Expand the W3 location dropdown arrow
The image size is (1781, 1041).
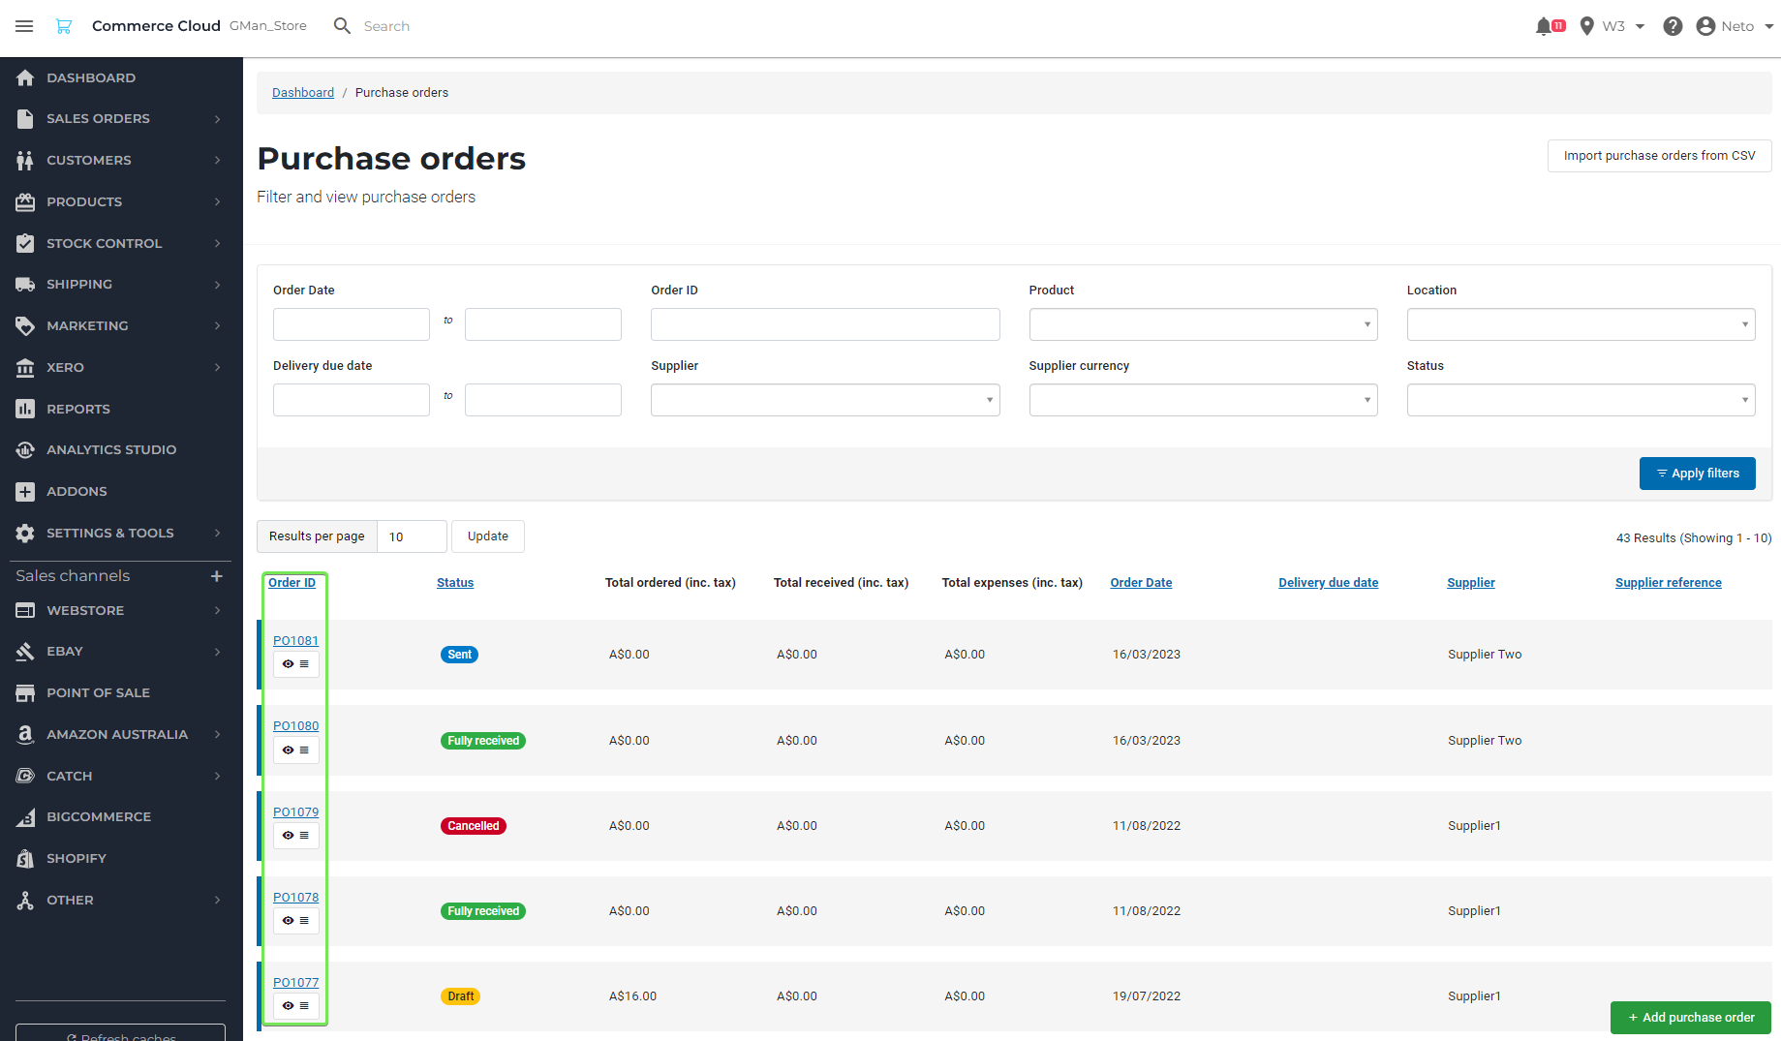point(1641,26)
